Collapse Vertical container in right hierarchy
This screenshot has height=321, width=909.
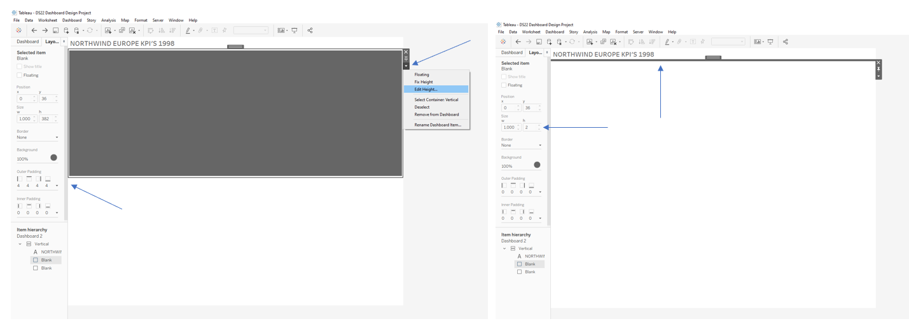(504, 249)
